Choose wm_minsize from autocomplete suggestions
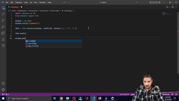This screenshot has height=101, width=179. coord(53,46)
